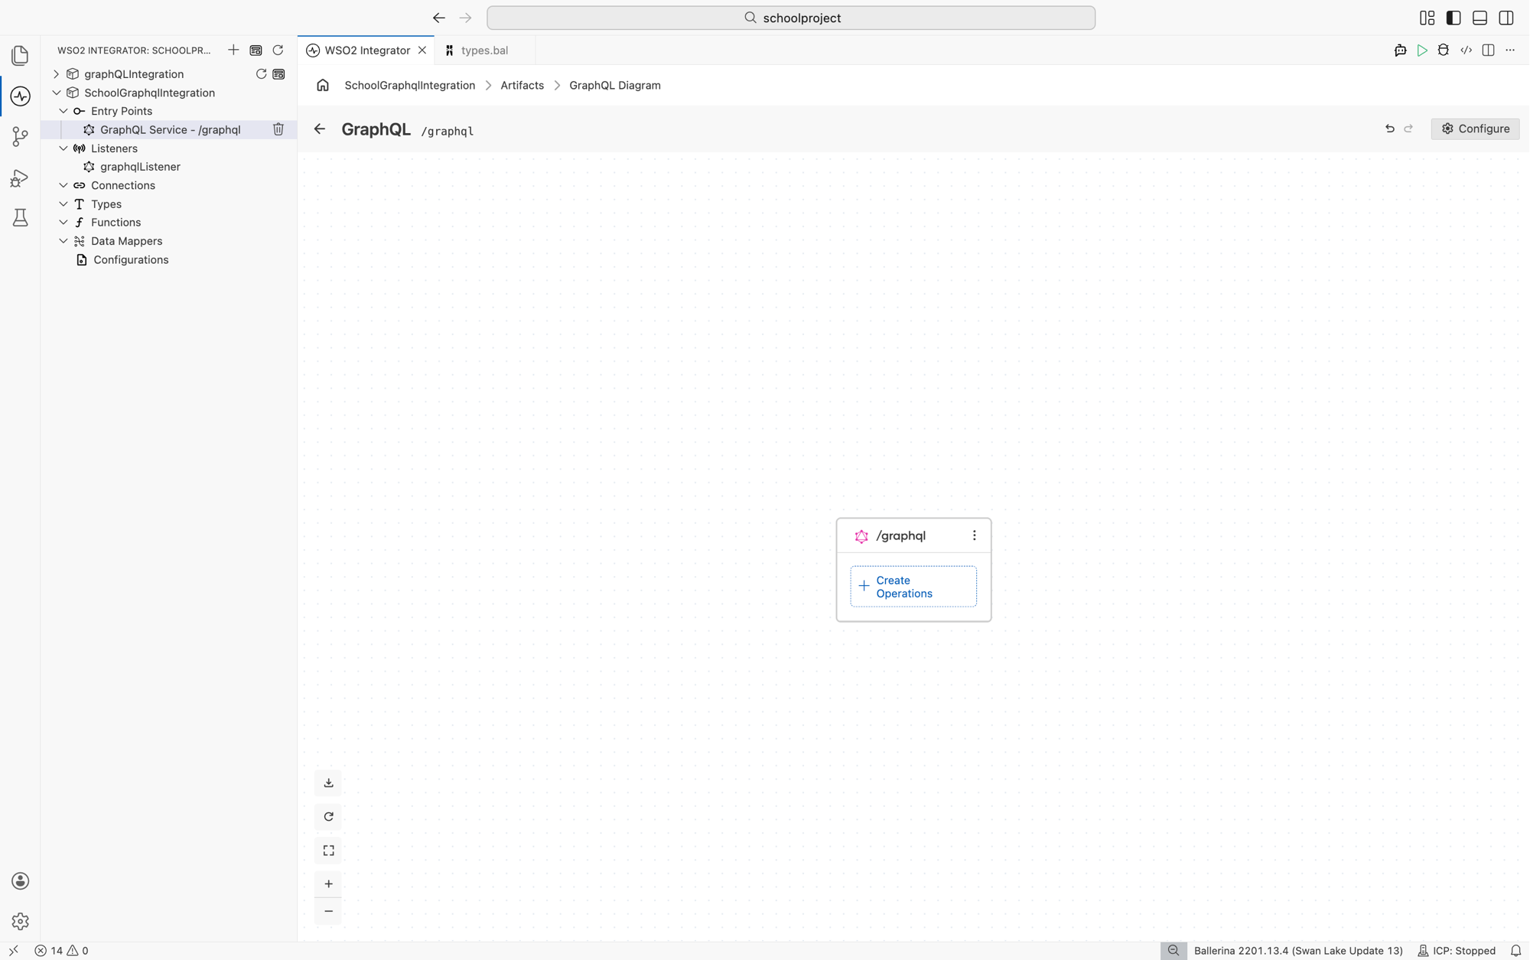
Task: Open the Testing flask view
Action: 21,218
